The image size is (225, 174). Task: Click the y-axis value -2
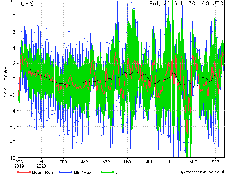[x=12, y=95]
